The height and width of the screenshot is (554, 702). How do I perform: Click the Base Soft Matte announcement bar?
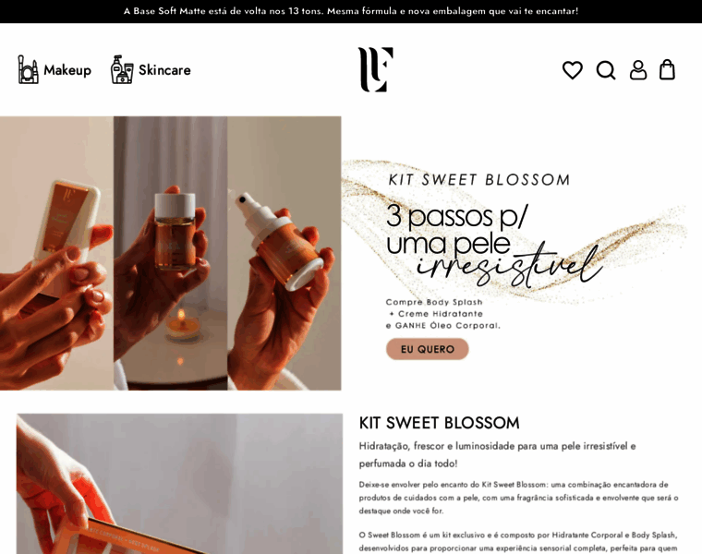pos(351,11)
